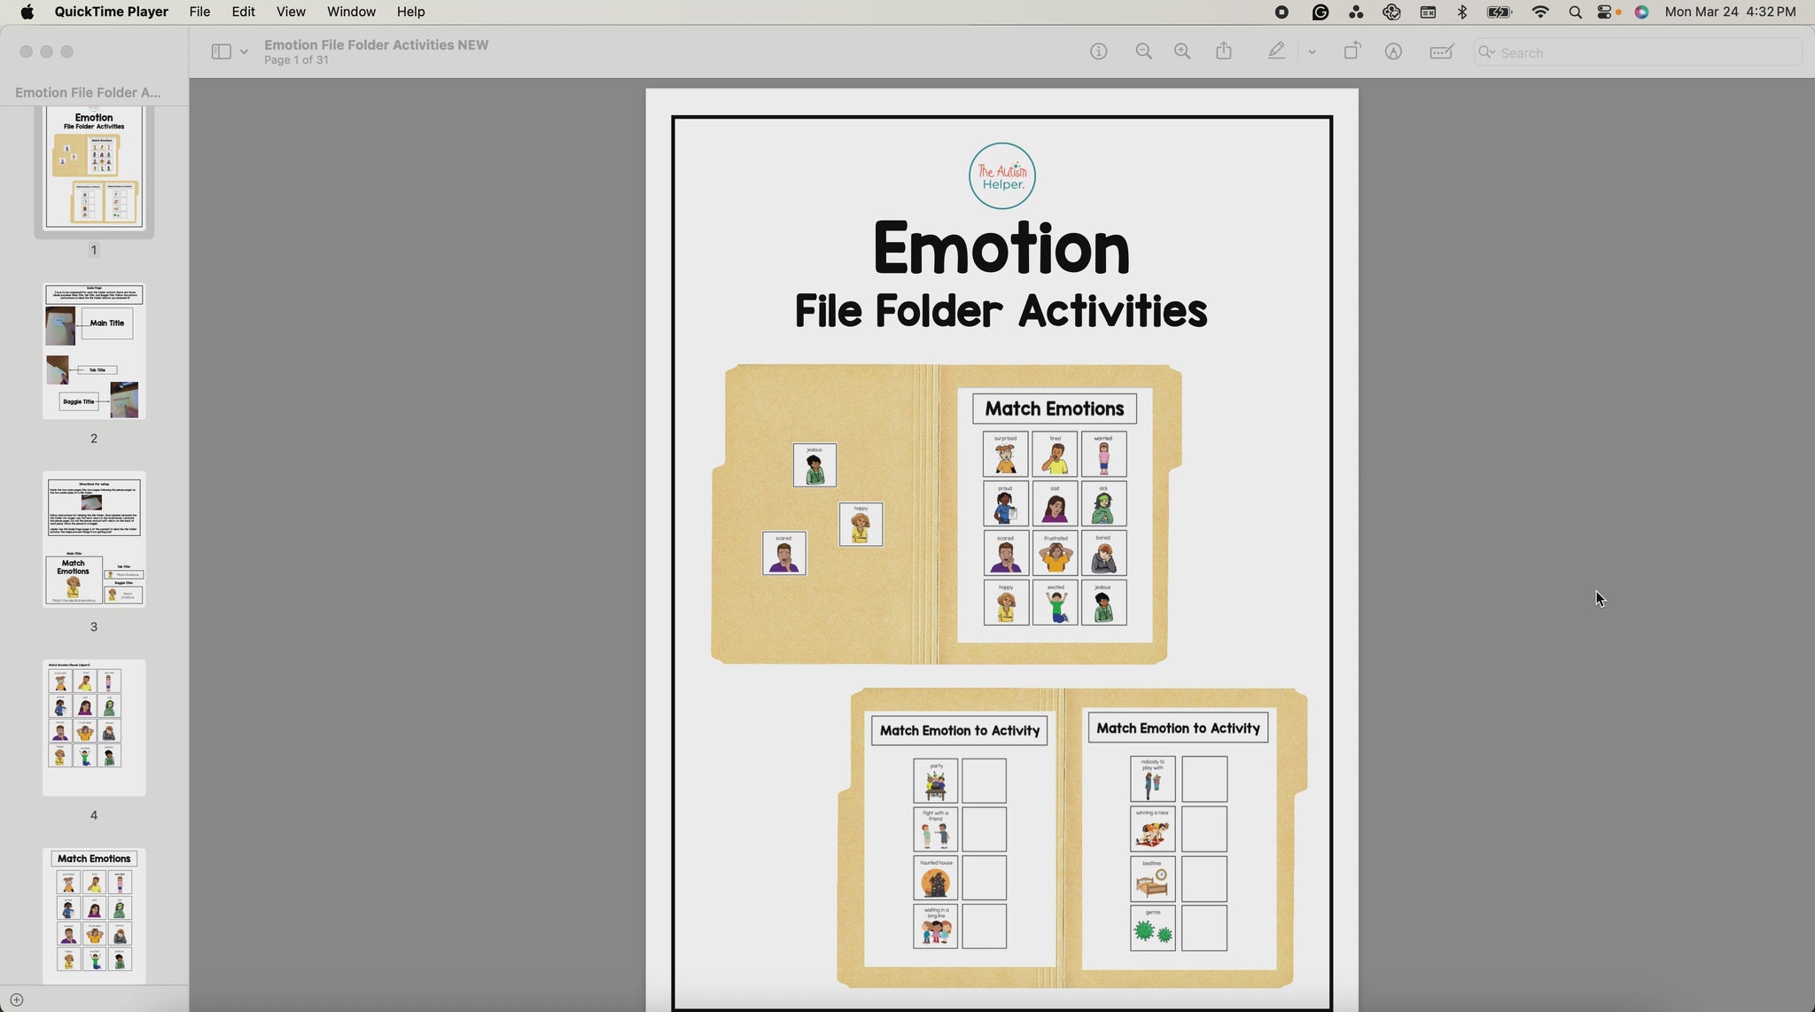This screenshot has height=1012, width=1815.
Task: Expand the sidebar view options chevron
Action: (244, 52)
